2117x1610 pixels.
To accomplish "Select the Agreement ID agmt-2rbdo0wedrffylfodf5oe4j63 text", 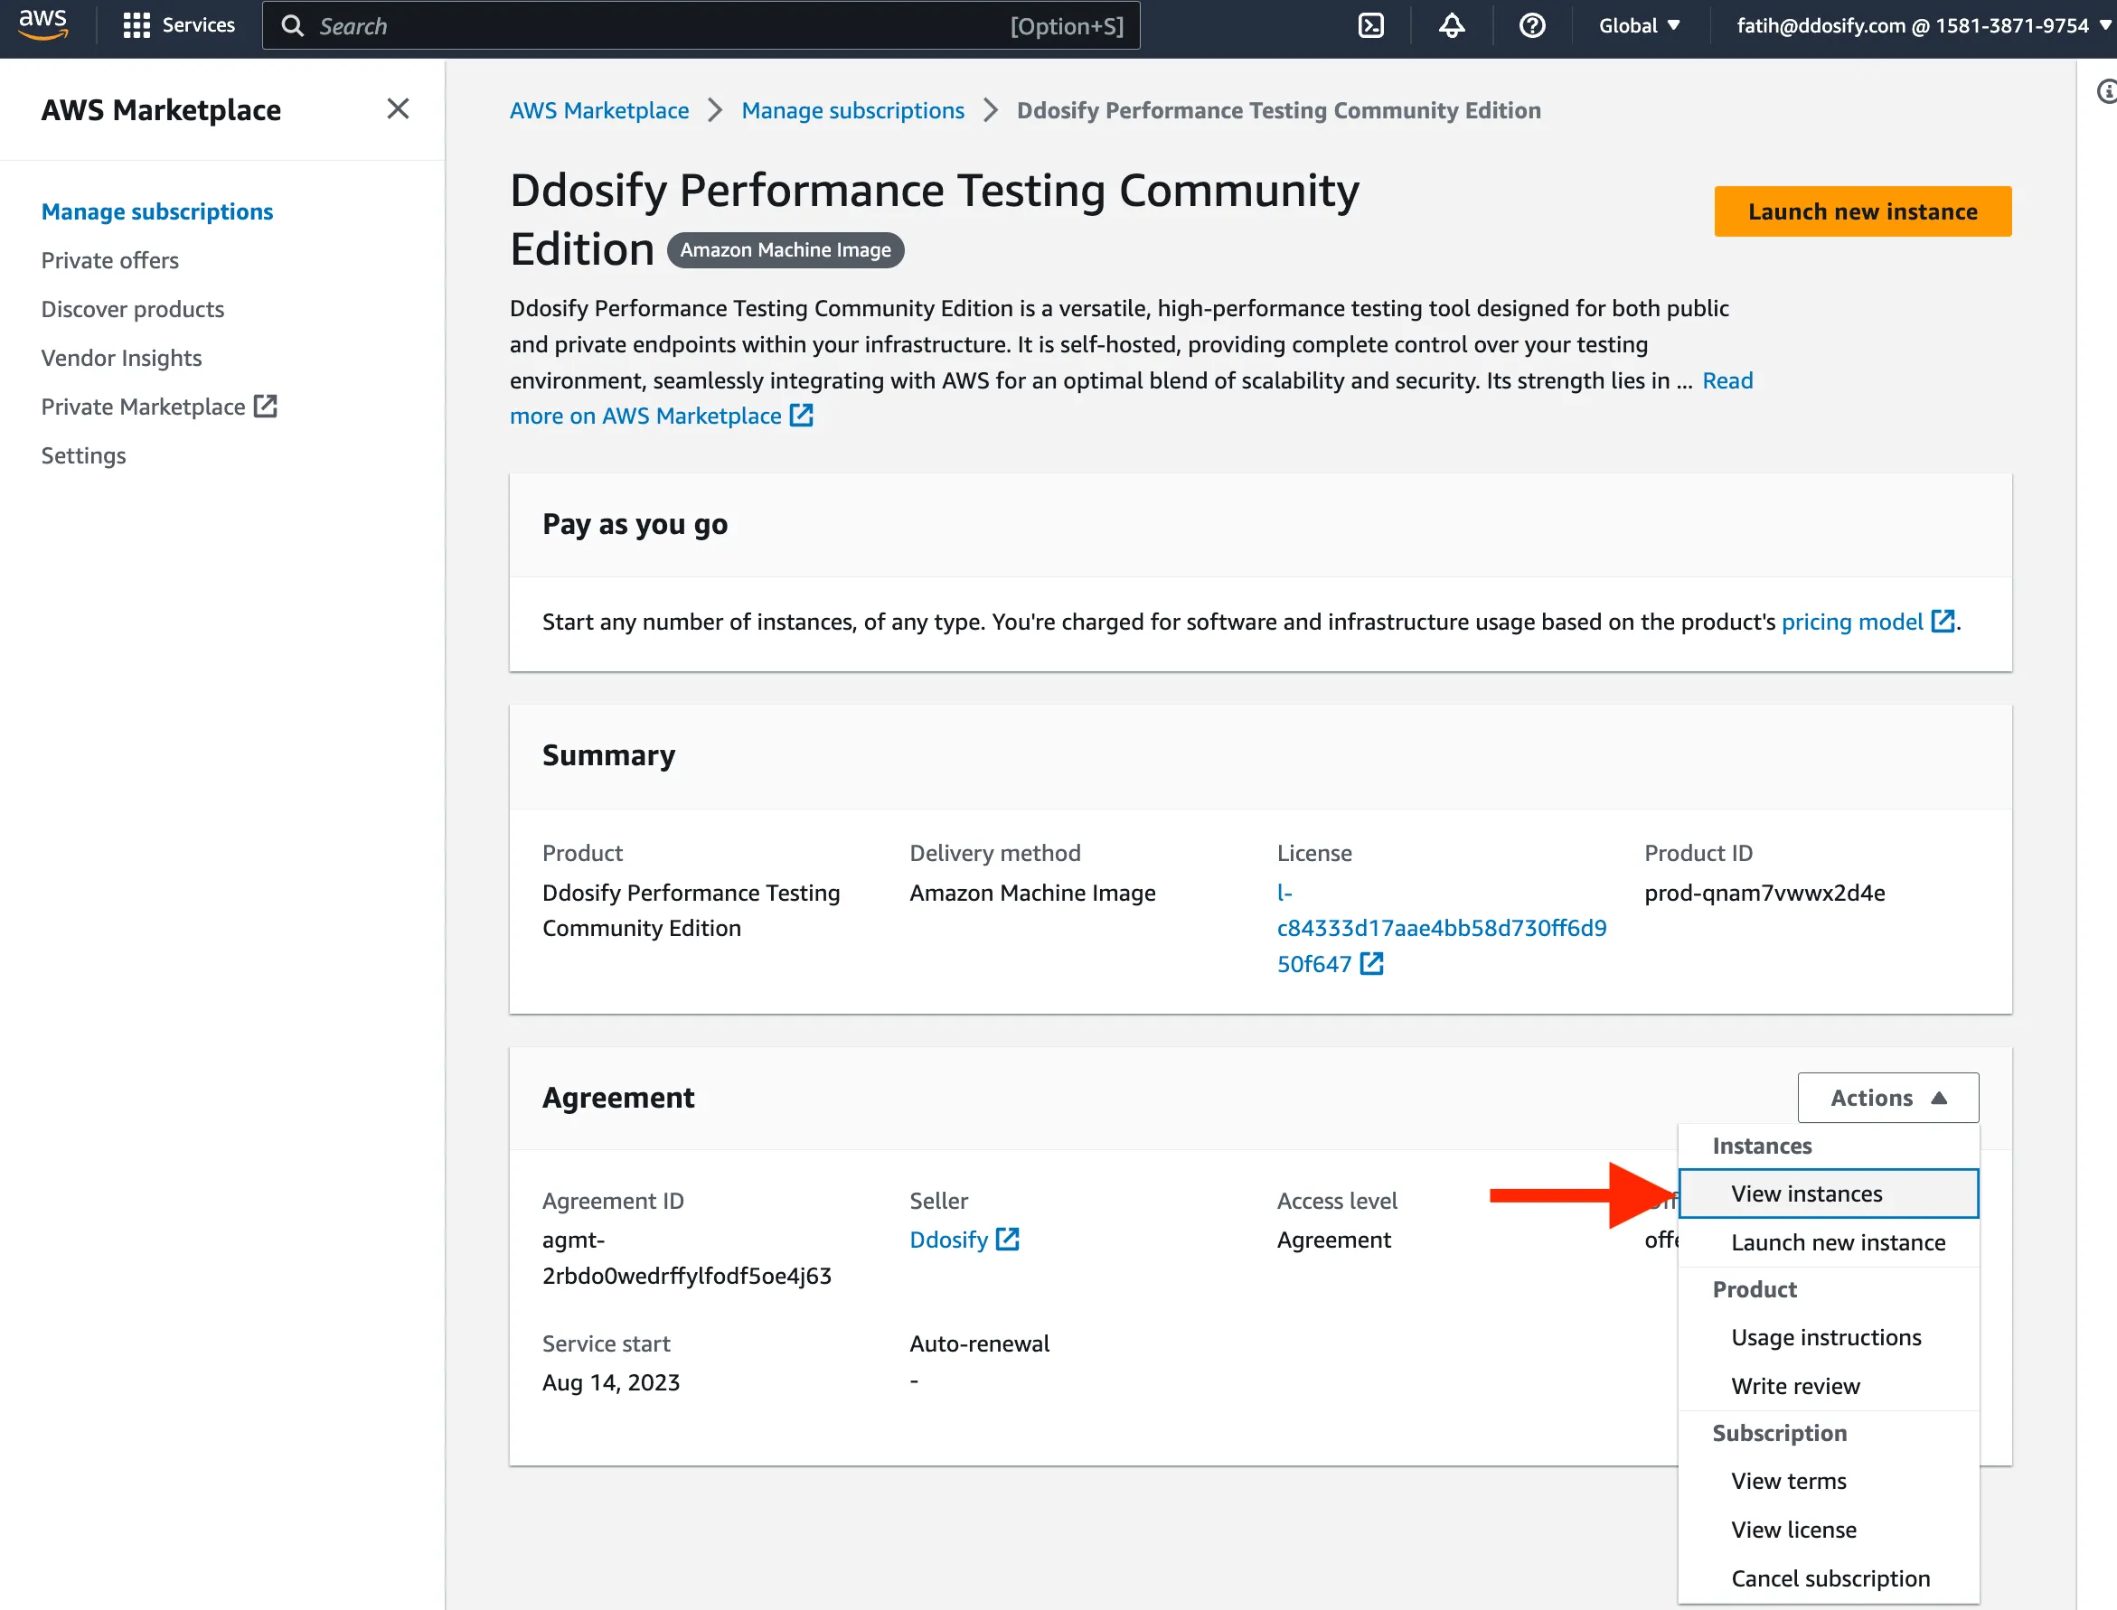I will (x=686, y=1259).
